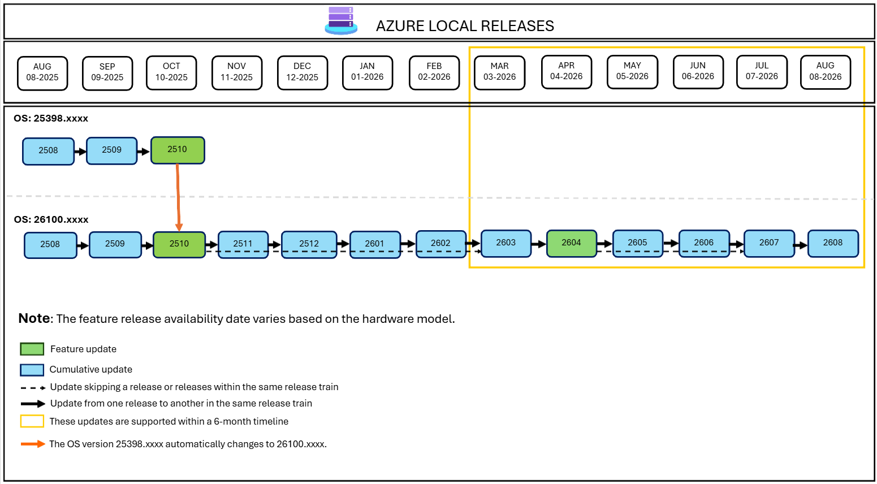
Task: Click the 2511 release box
Action: click(243, 244)
